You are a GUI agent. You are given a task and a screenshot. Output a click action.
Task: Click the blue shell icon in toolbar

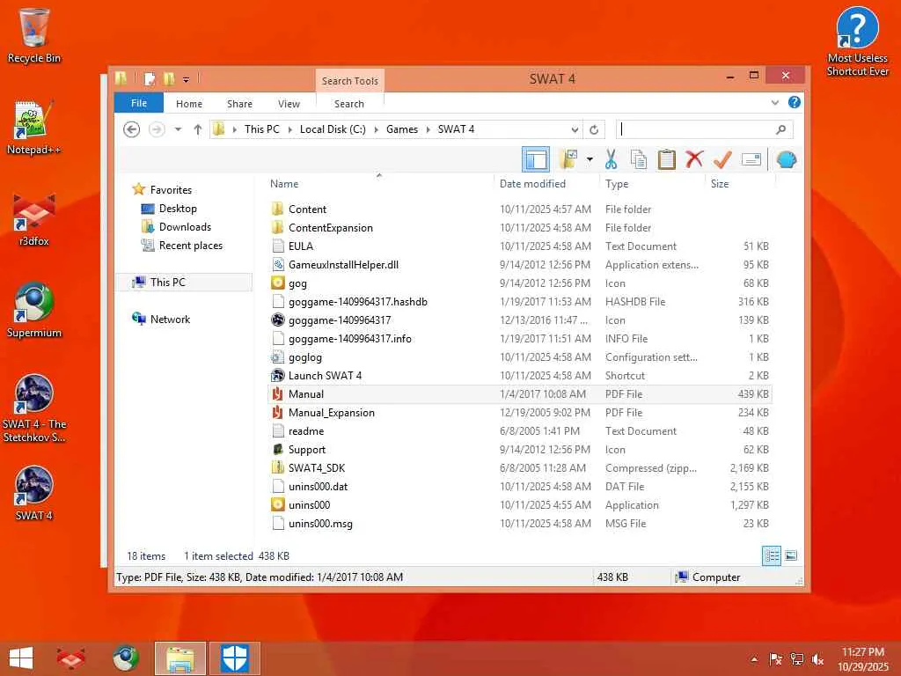(786, 159)
